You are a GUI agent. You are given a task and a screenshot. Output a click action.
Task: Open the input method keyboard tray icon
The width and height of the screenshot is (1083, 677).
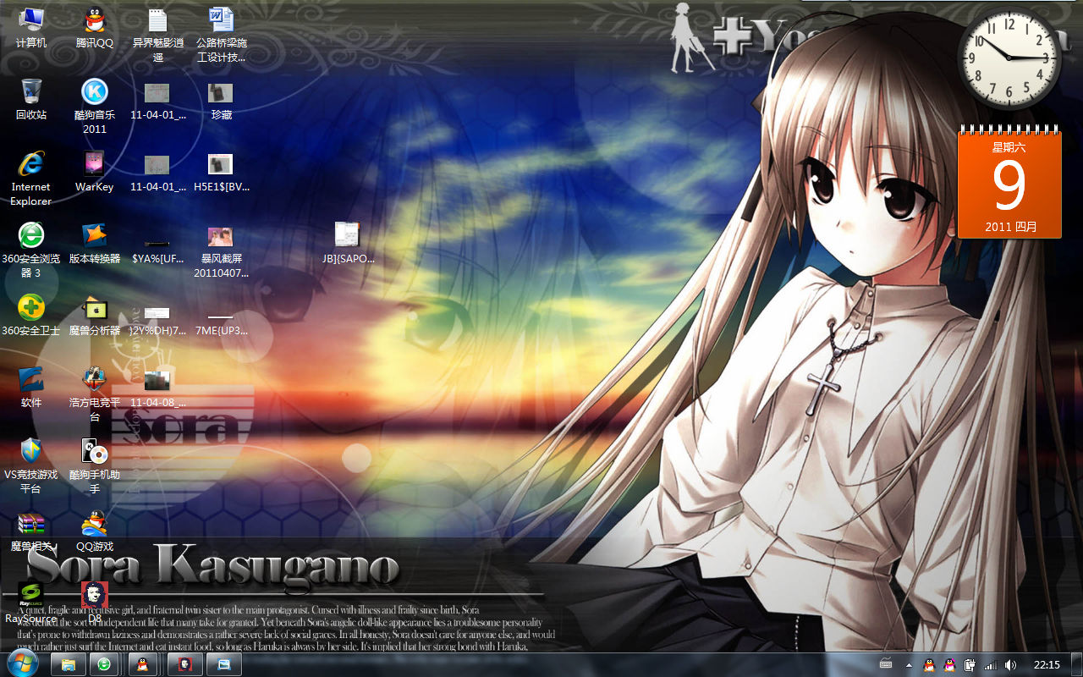point(886,664)
